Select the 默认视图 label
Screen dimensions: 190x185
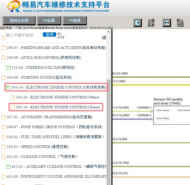[x=180, y=23]
